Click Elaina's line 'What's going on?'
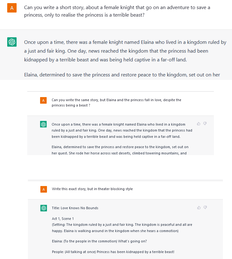Image resolution: width=232 pixels, height=259 pixels. coord(99,241)
